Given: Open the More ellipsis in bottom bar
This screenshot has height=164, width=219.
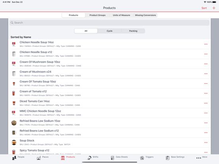Looking at the screenshot, I should (x=199, y=158).
